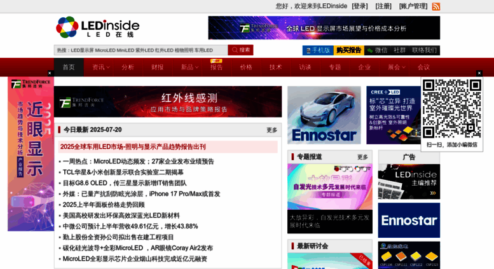This screenshot has width=494, height=269.
Task: Select the 首页 home tab
Action: tap(69, 67)
